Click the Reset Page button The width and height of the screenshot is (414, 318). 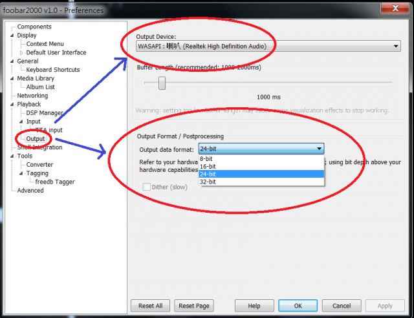pos(194,306)
